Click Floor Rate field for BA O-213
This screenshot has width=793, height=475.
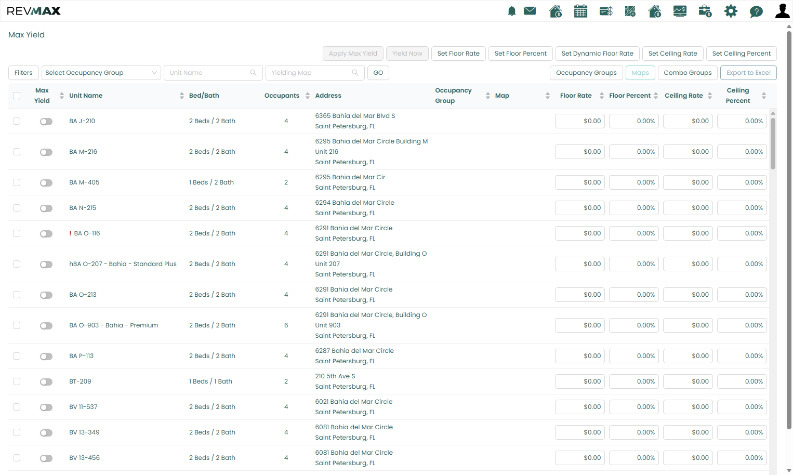(x=580, y=295)
